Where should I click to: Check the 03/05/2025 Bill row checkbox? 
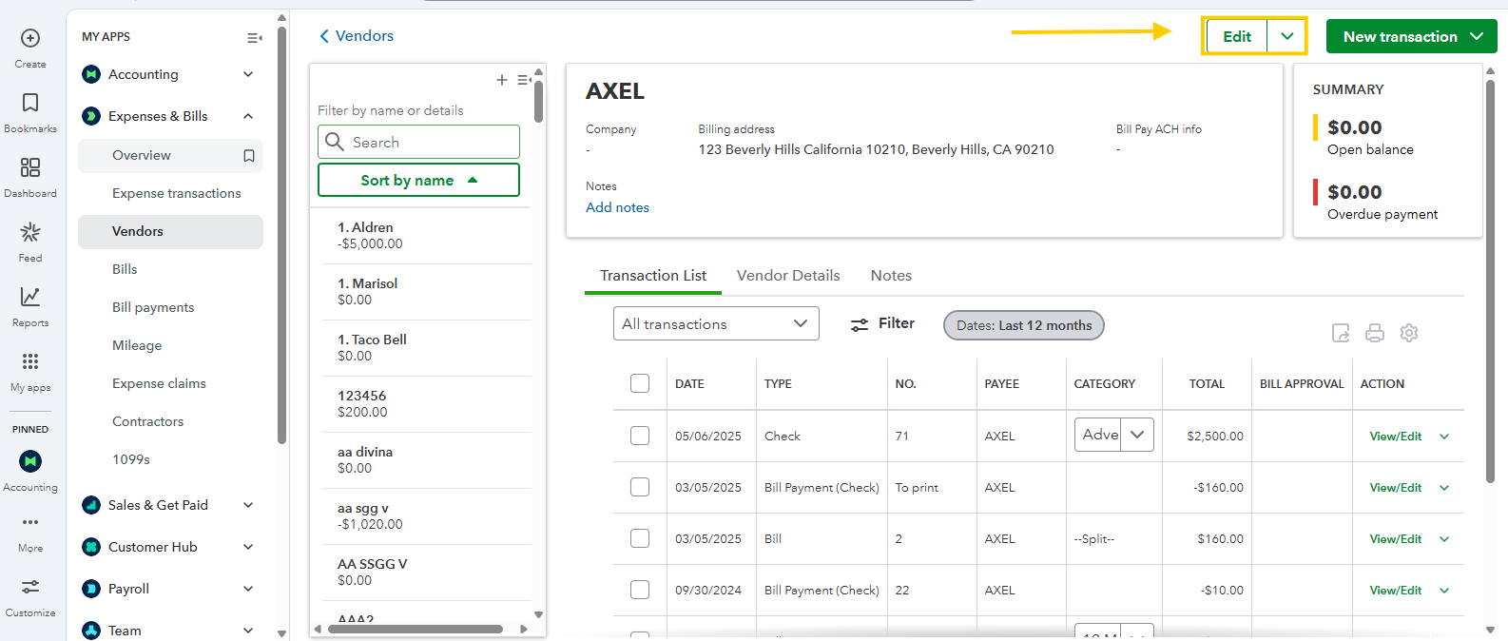pos(640,538)
